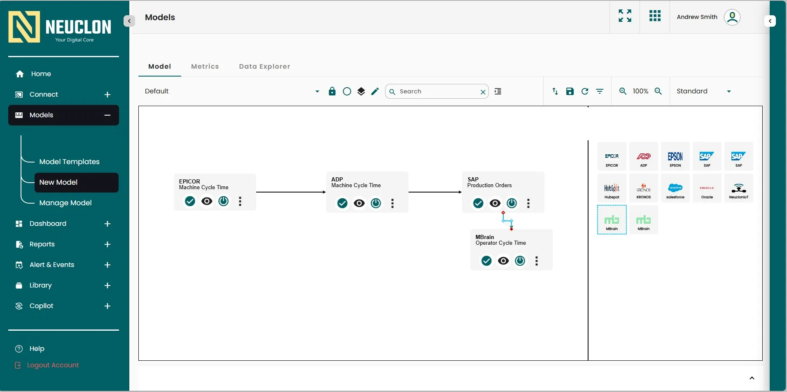Screen dimensions: 787x392
Task: Click the circle shape icon
Action: [347, 91]
